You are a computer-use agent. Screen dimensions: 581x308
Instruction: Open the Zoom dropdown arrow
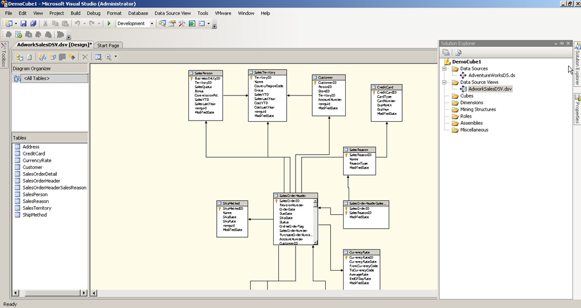click(x=116, y=57)
